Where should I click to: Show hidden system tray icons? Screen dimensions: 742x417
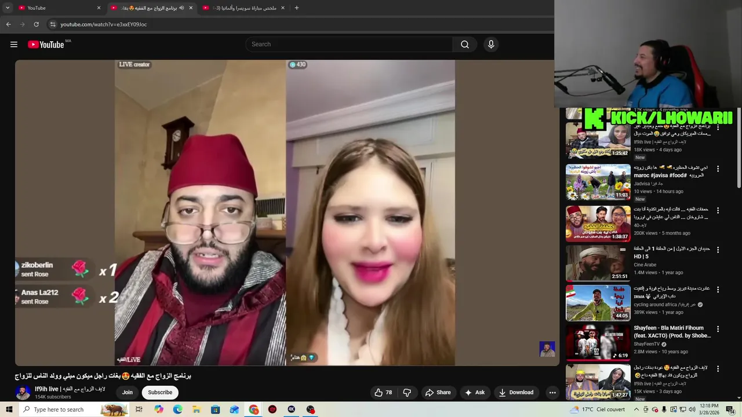point(636,409)
